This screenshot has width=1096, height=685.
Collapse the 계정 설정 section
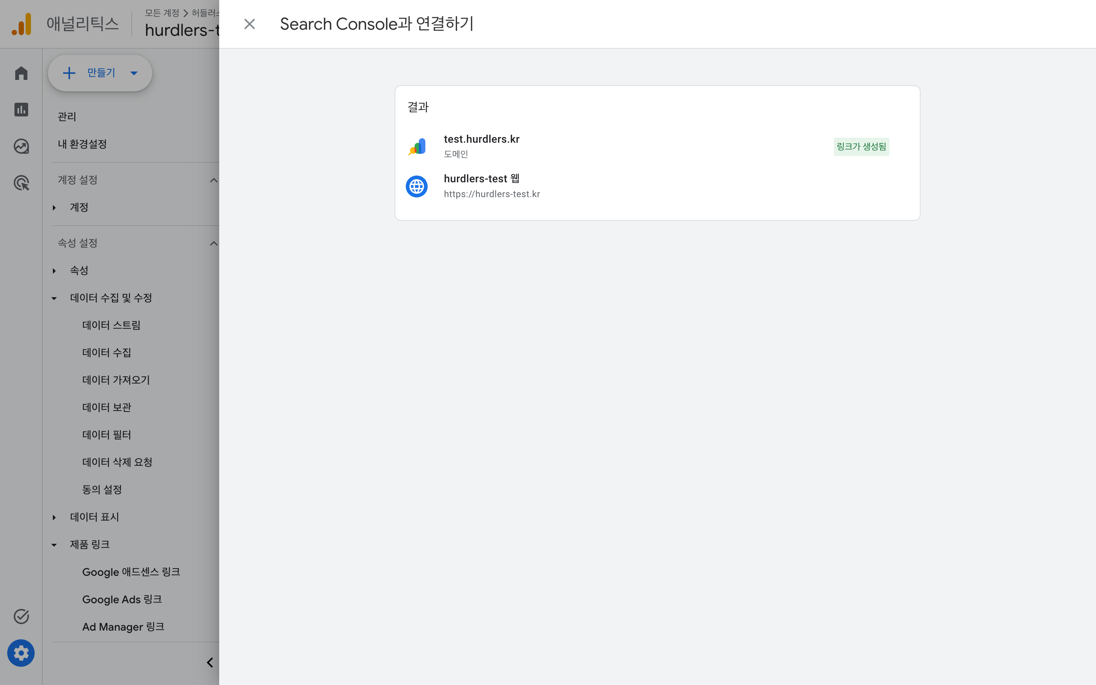coord(214,180)
